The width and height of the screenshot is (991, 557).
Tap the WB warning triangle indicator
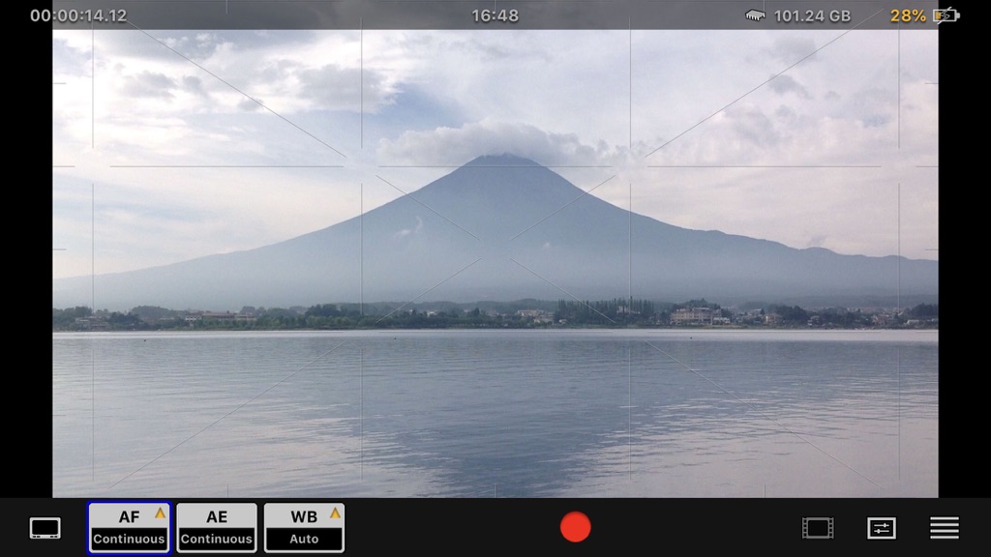click(x=335, y=513)
